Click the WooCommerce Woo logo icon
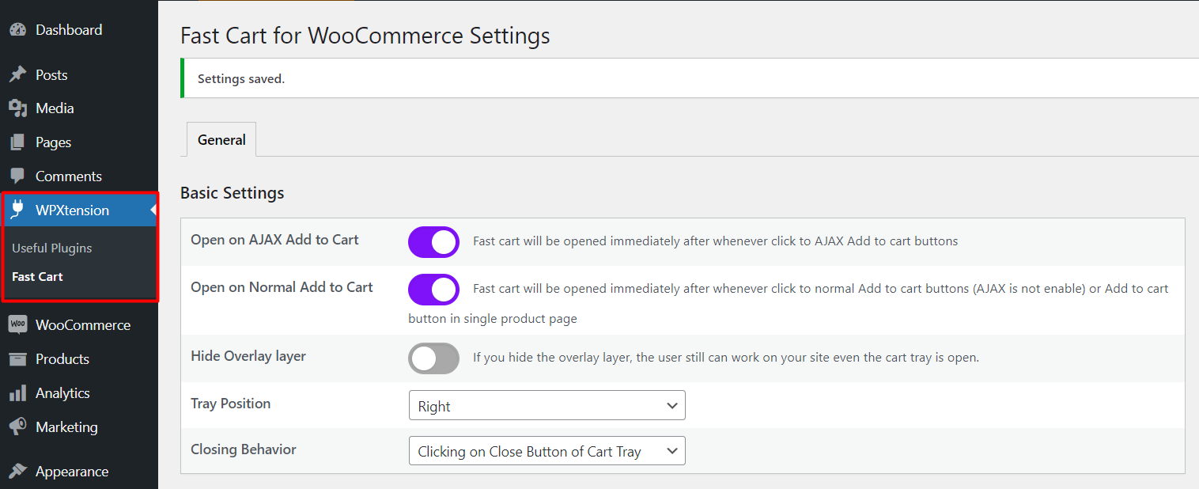The image size is (1199, 489). pos(17,325)
